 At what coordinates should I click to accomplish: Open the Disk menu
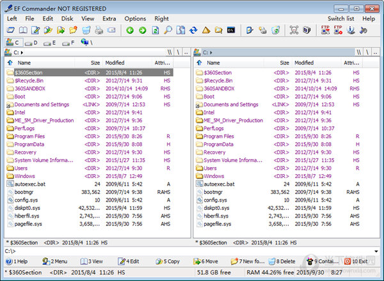pyautogui.click(x=67, y=19)
